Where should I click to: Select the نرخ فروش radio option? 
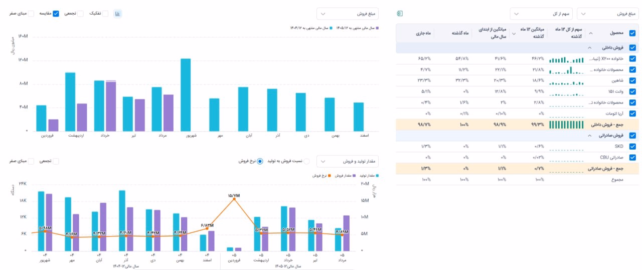click(260, 161)
